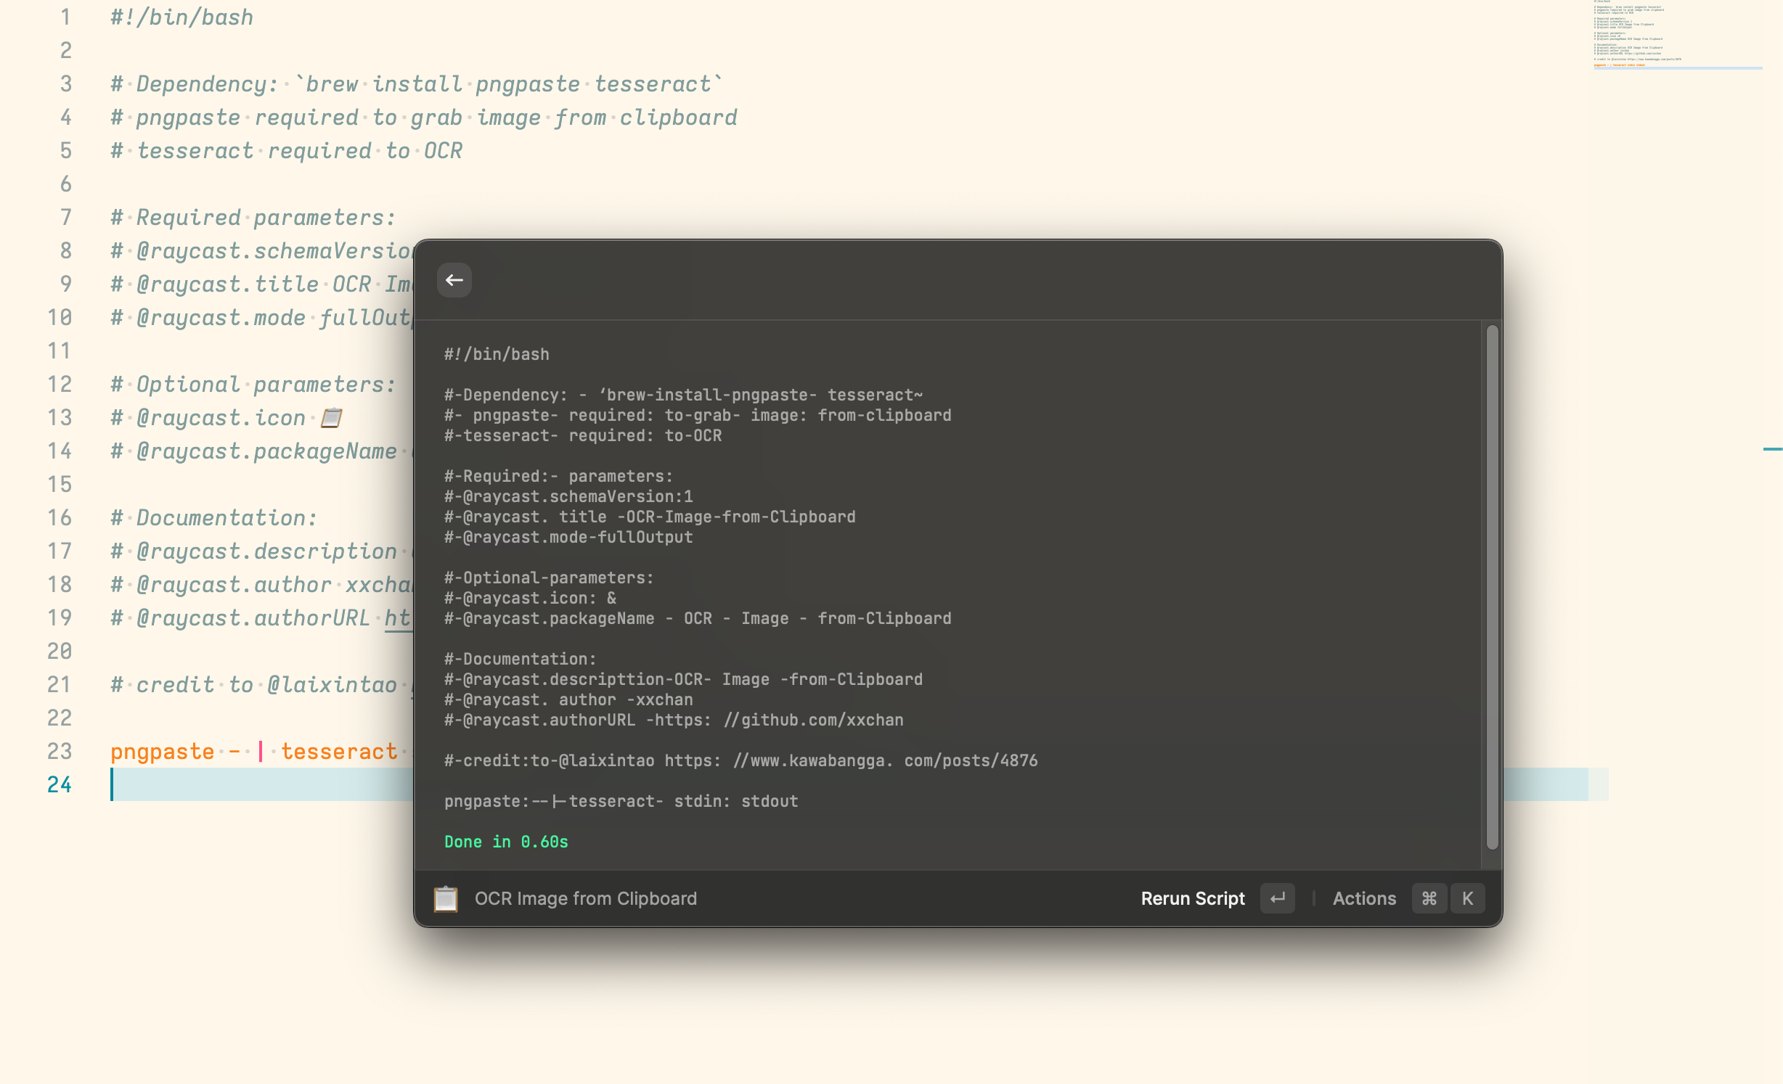Image resolution: width=1783 pixels, height=1084 pixels.
Task: Click 'Optional parameters:' comment in editor
Action: point(253,385)
